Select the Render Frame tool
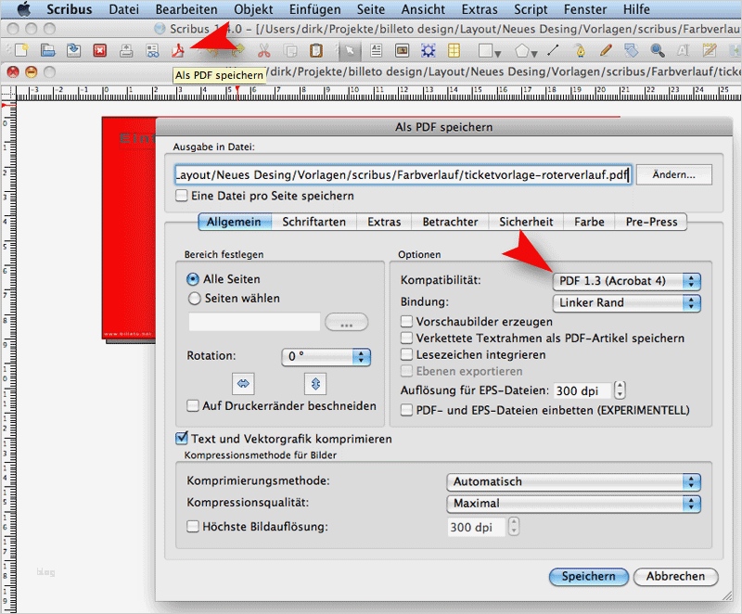 pos(429,50)
